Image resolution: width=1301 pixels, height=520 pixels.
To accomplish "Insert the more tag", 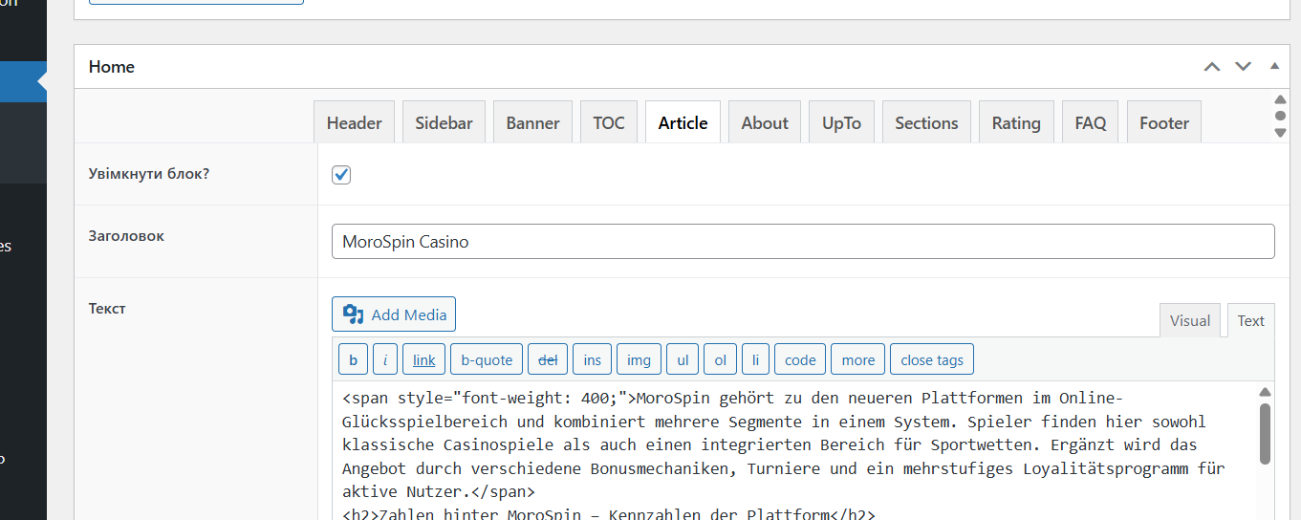I will pos(858,359).
